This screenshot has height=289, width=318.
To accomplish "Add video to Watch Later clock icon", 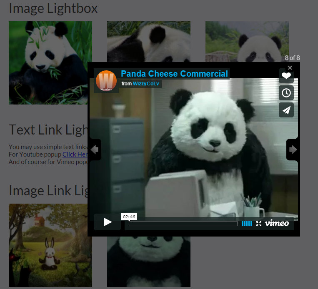I will point(286,93).
